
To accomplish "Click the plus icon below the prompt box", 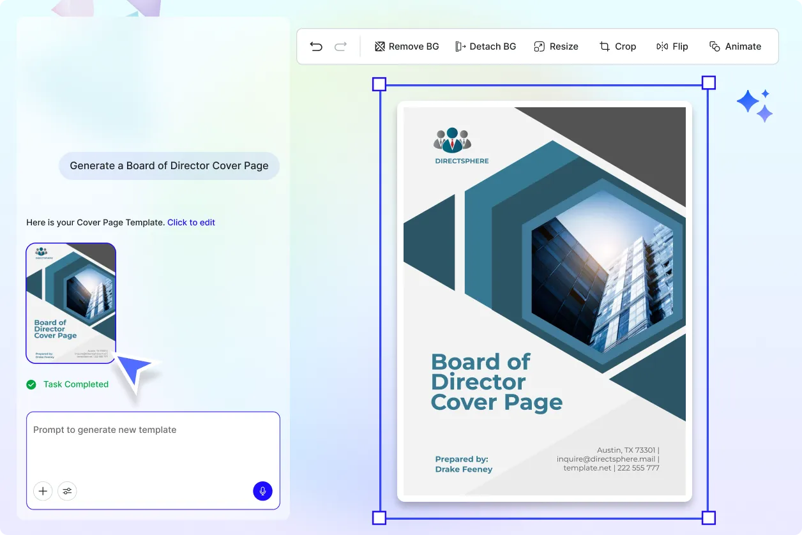I will [43, 491].
